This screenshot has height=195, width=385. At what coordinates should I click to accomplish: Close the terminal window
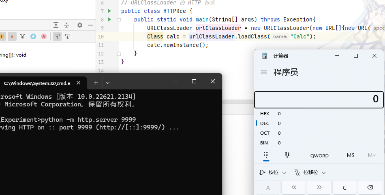[x=213, y=81]
